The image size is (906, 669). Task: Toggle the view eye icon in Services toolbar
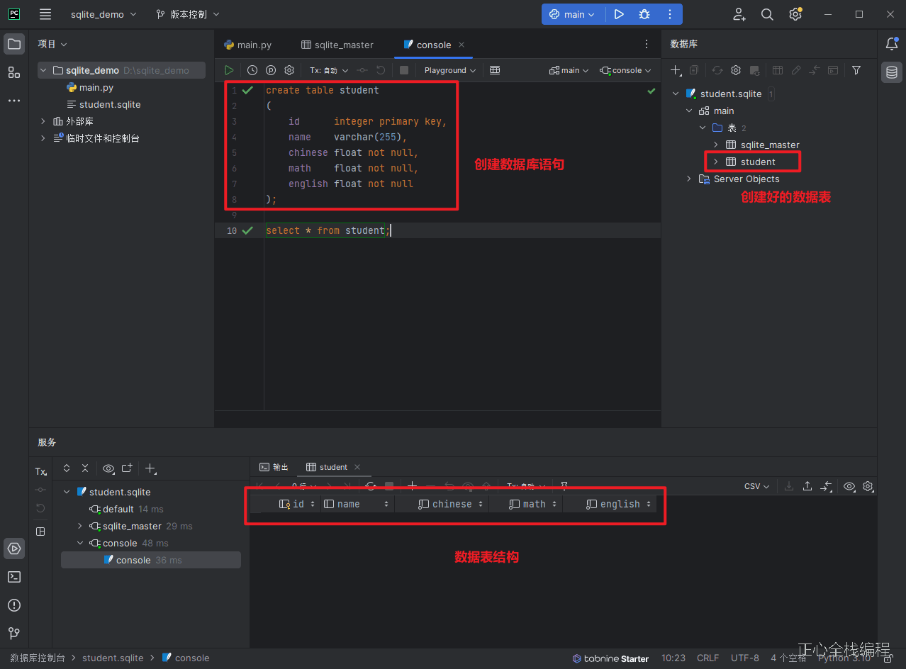pos(108,468)
